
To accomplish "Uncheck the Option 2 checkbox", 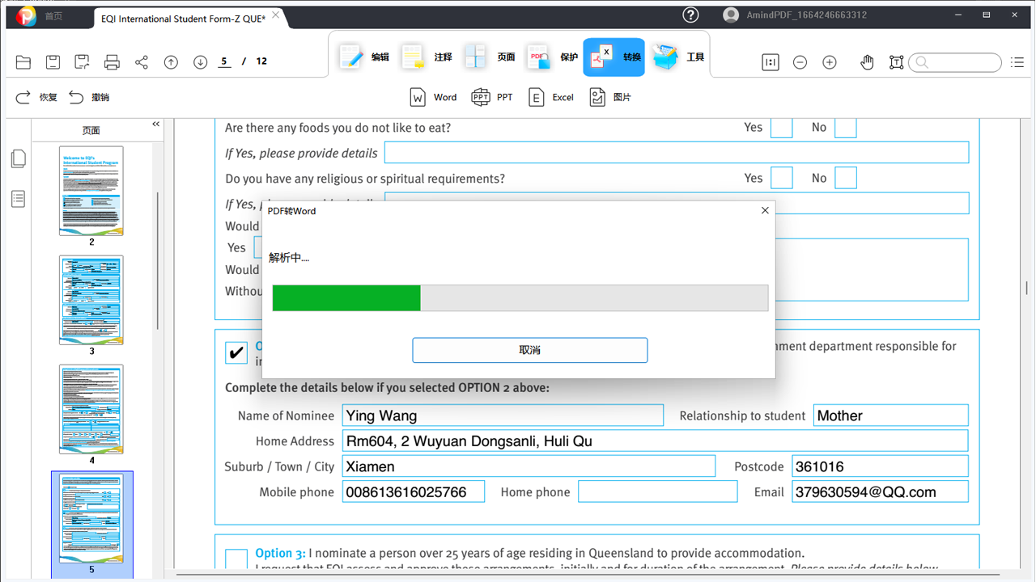I will point(236,352).
